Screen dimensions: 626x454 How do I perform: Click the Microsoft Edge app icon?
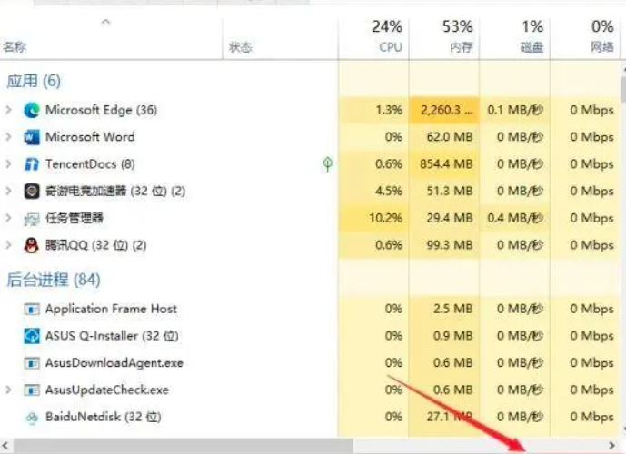pos(32,110)
